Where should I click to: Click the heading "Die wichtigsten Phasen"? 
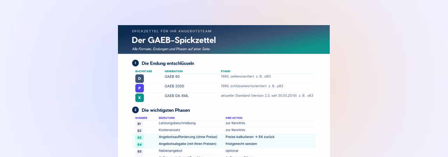pos(166,110)
